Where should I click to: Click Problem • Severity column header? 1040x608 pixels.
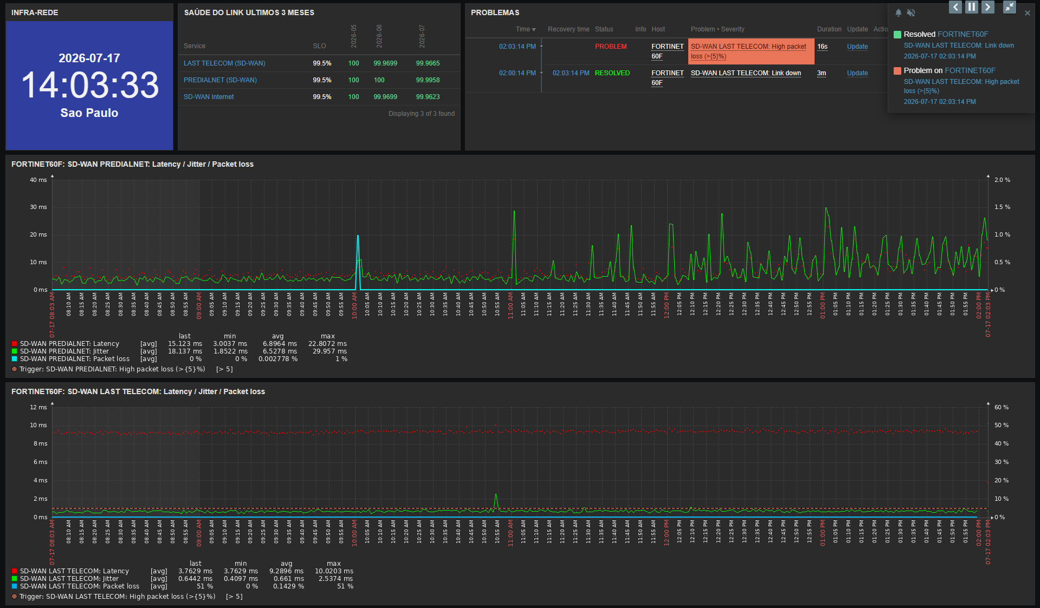tap(717, 29)
